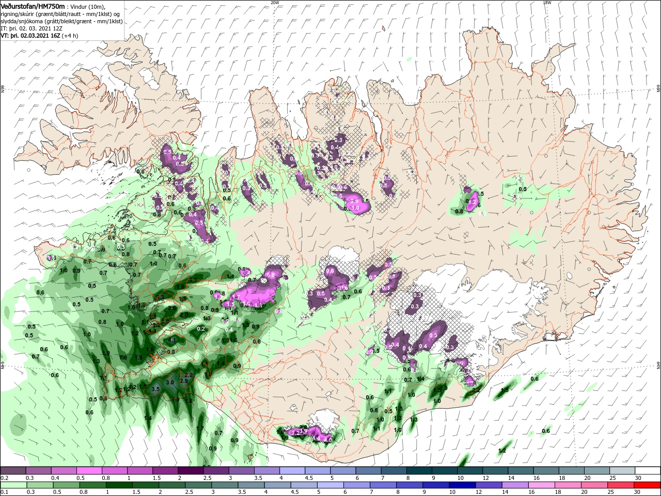This screenshot has width=661, height=496.
Task: Select the 5–6 periwinkle snow scale swatch
Action: click(343, 470)
